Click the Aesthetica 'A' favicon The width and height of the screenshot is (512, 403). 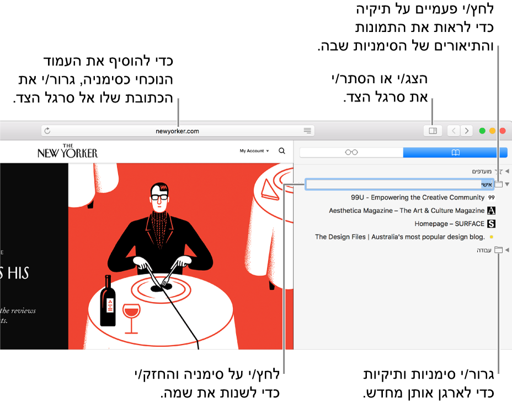click(491, 210)
